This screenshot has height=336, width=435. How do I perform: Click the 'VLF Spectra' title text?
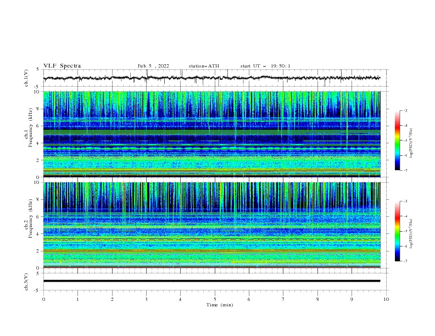point(62,66)
